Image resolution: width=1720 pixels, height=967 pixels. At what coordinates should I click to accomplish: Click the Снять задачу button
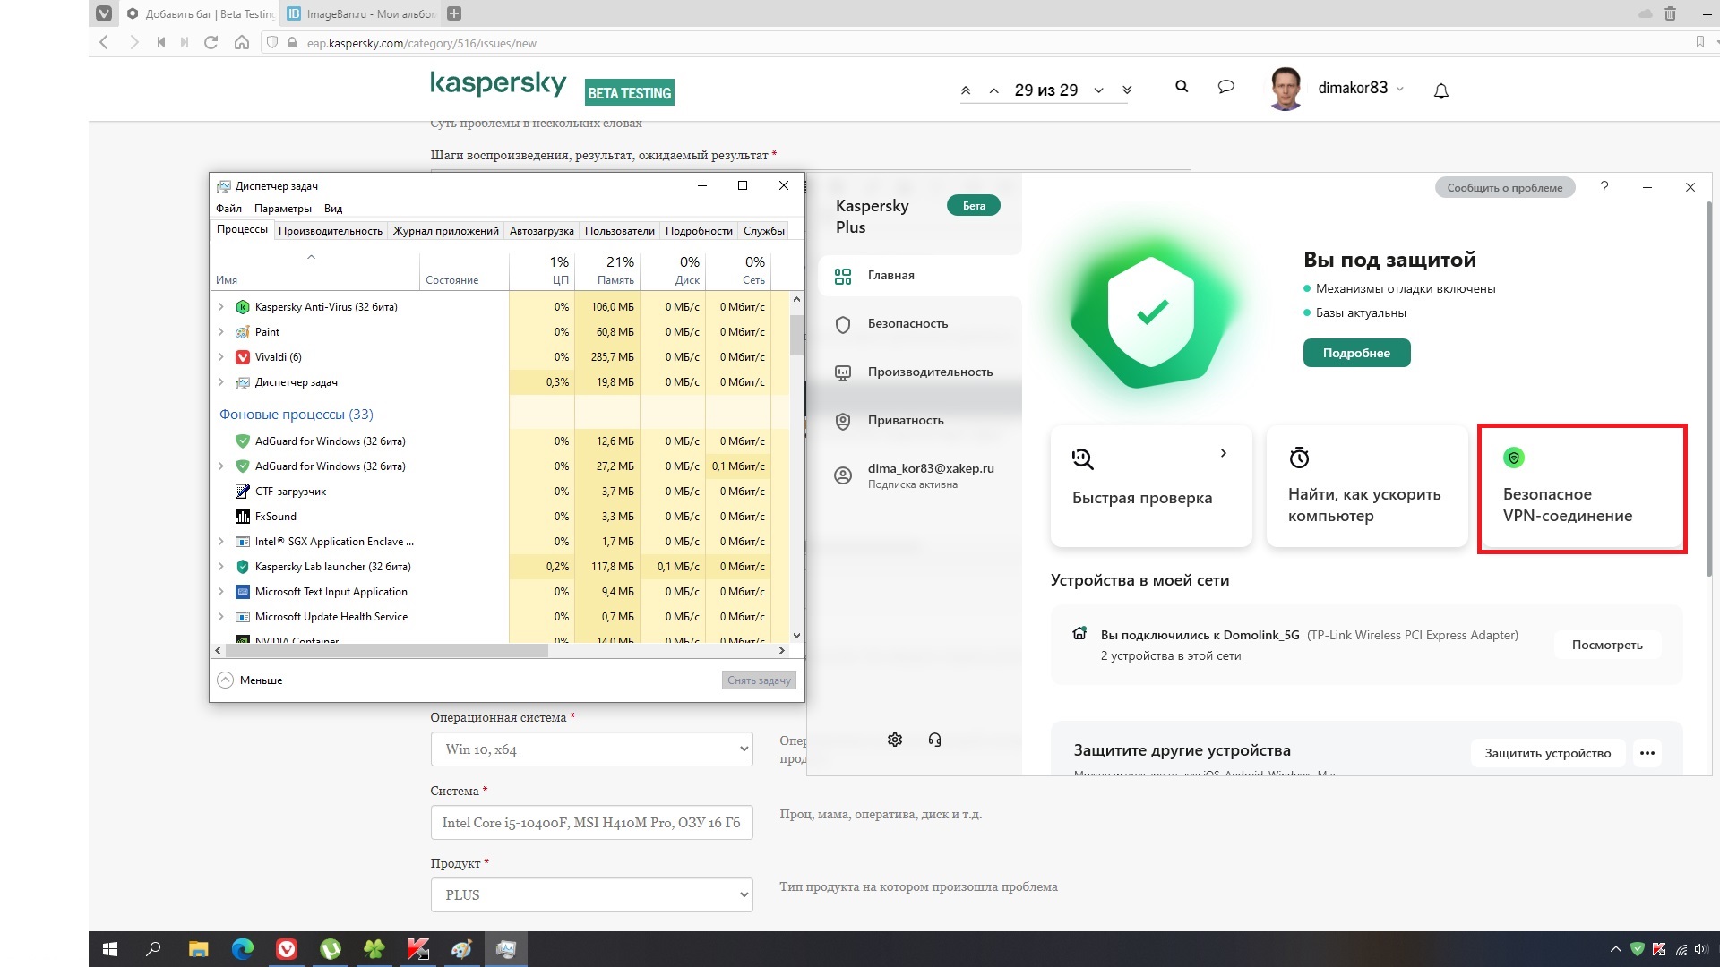[759, 680]
